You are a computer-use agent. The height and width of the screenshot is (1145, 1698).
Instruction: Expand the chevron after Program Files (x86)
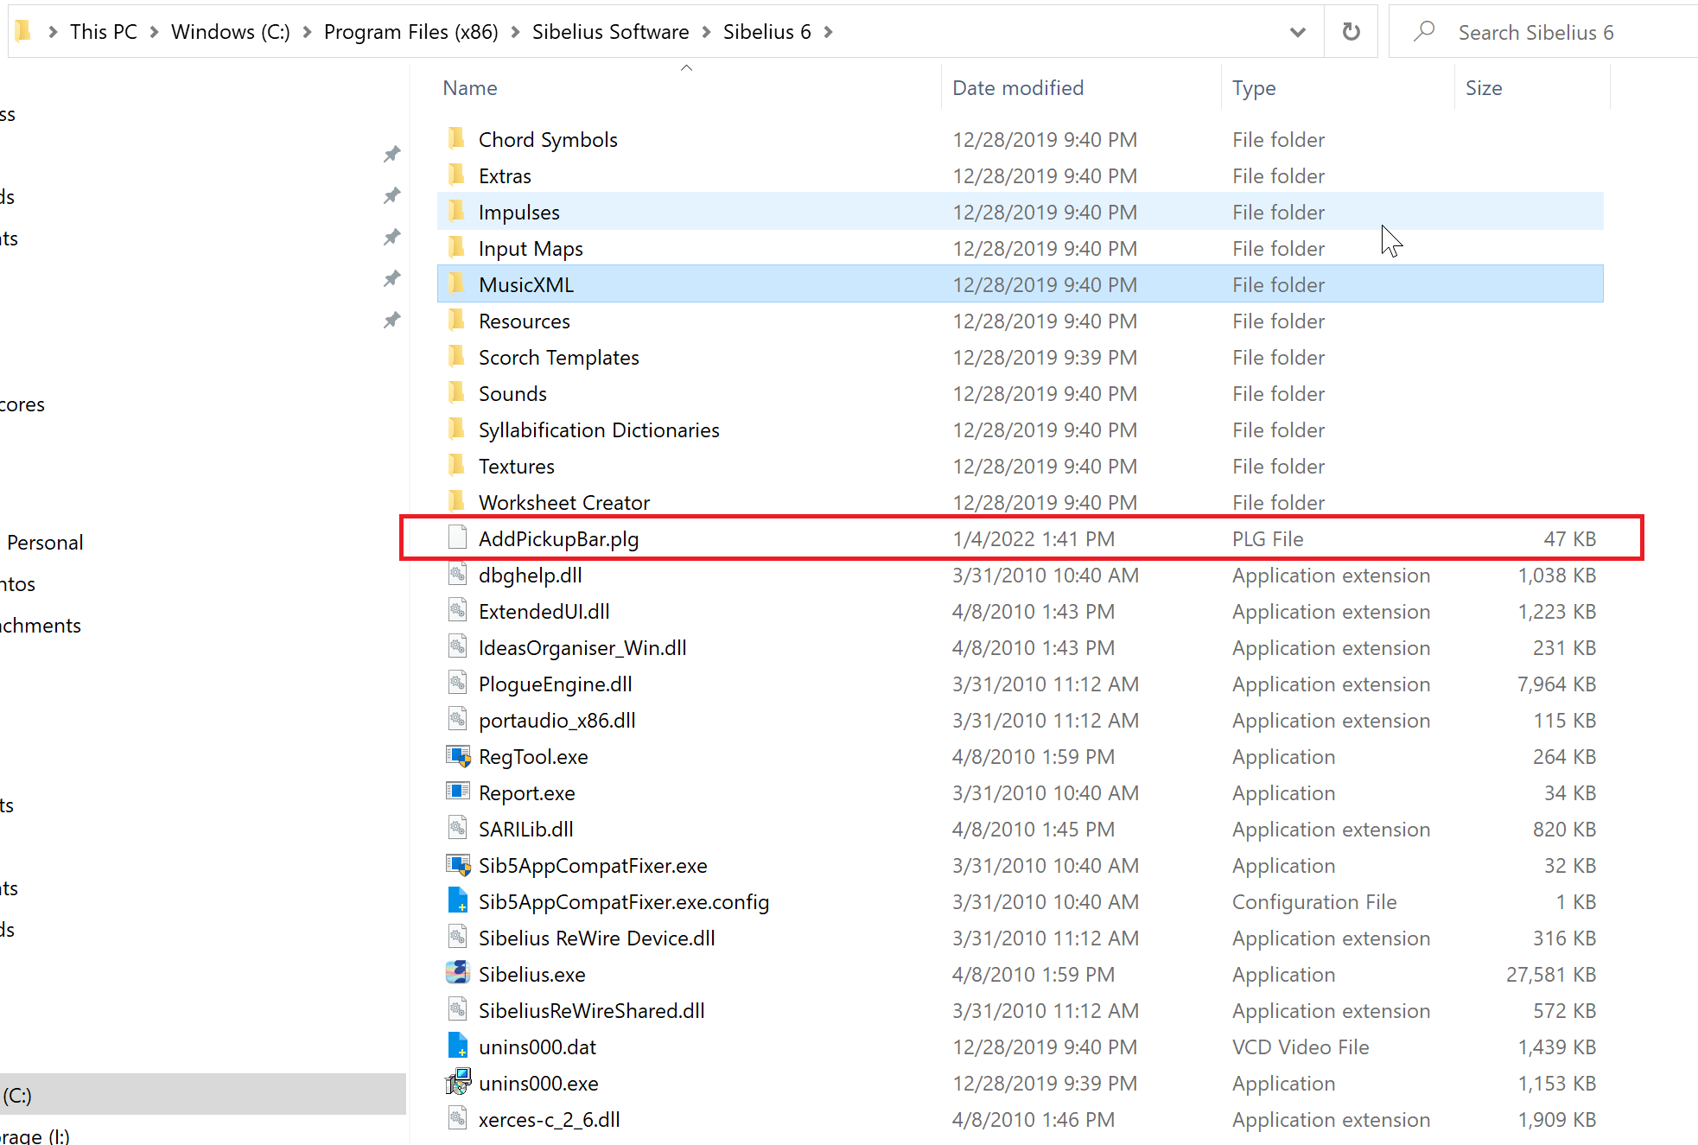pos(516,32)
